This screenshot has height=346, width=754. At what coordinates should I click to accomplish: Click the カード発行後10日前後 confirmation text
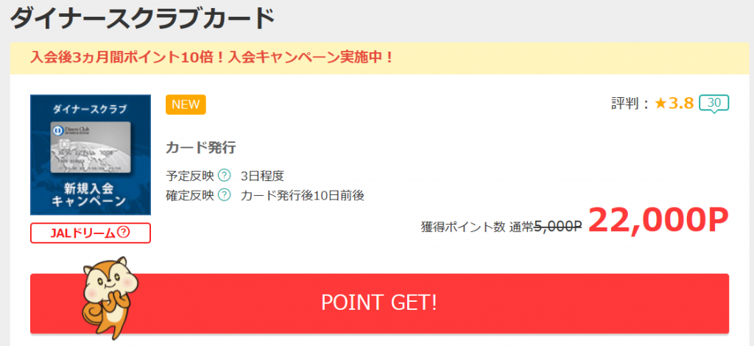click(x=303, y=196)
